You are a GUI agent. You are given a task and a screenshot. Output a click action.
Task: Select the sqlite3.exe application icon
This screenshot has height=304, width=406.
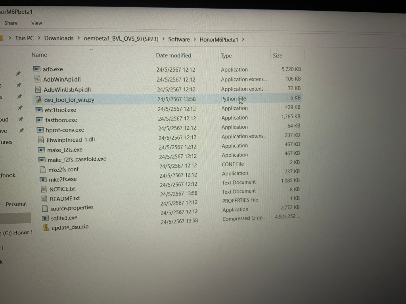(45, 218)
